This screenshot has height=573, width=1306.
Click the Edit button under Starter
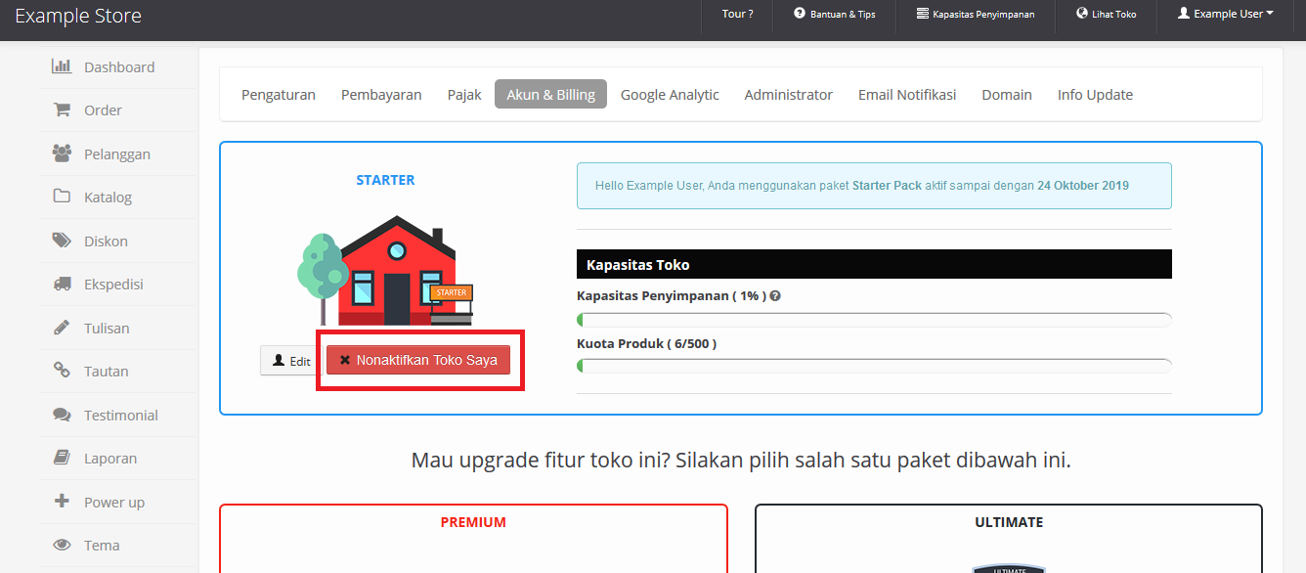click(291, 361)
